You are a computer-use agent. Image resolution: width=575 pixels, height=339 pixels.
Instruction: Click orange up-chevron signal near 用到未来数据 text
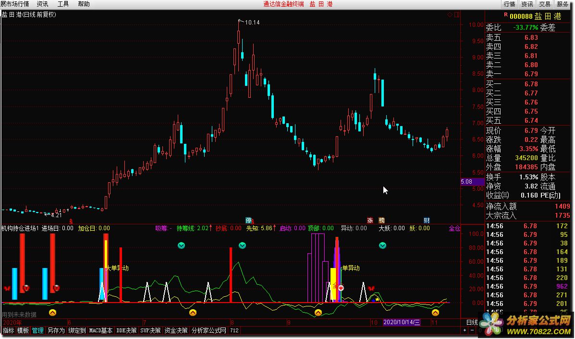click(x=52, y=312)
